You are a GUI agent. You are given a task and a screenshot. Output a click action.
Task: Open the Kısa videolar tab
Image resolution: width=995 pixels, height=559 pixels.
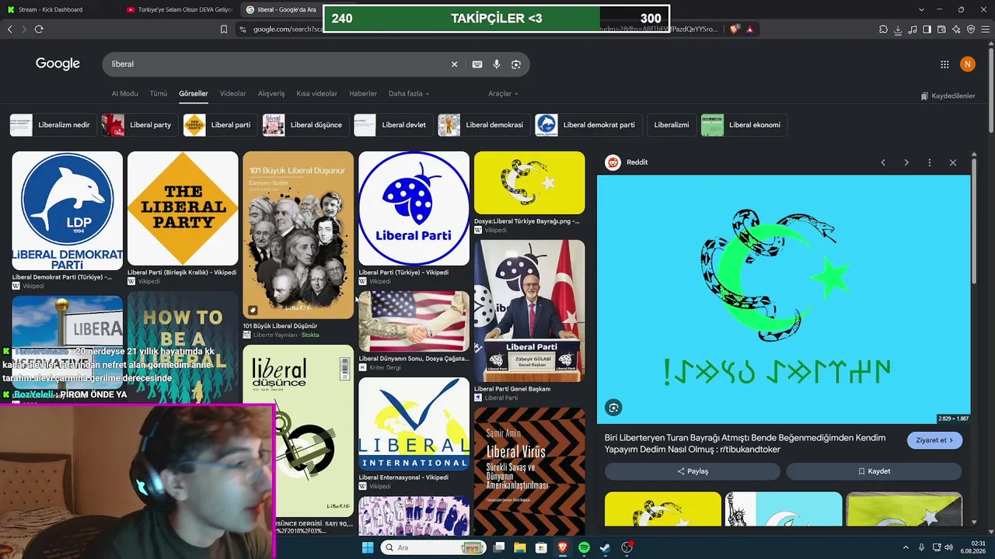point(317,94)
